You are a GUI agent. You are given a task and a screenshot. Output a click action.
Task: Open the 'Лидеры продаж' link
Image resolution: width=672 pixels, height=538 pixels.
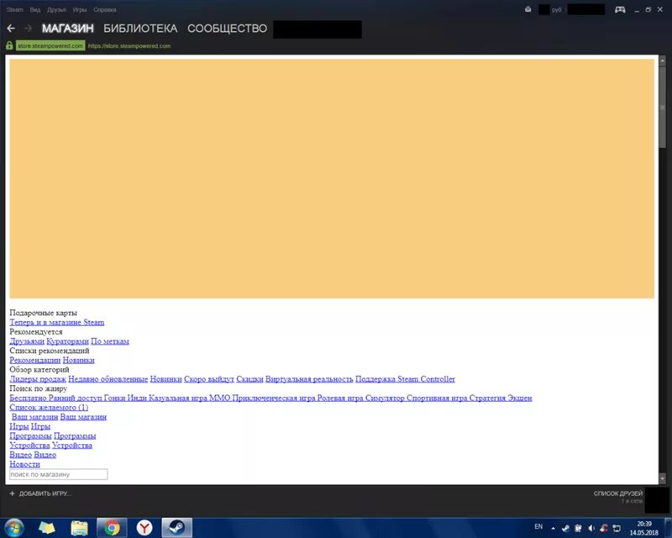38,379
